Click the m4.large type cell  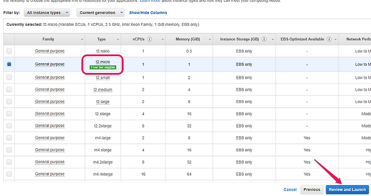pos(103,138)
